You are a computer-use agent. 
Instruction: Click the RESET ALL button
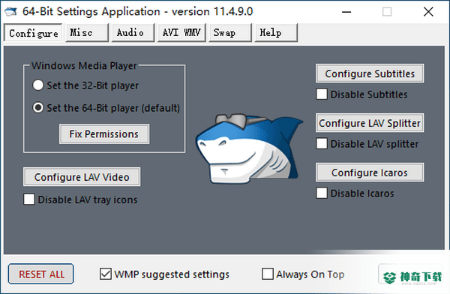(x=41, y=274)
